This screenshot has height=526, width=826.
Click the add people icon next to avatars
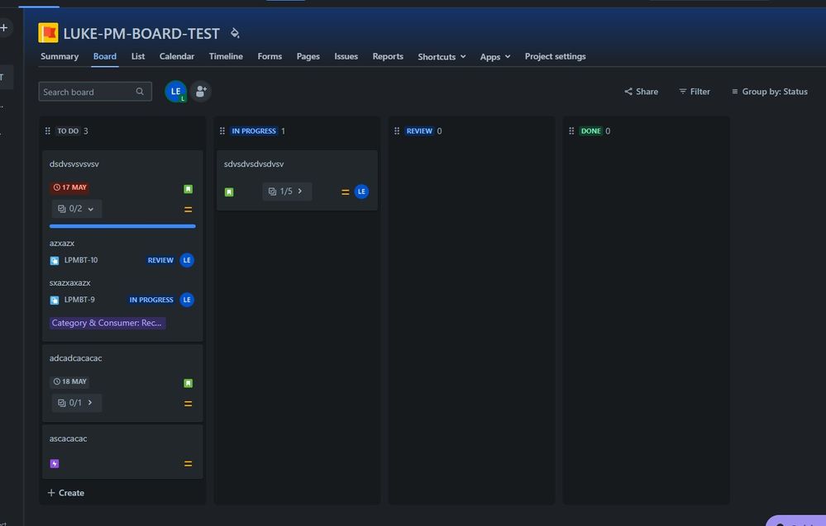(x=200, y=91)
